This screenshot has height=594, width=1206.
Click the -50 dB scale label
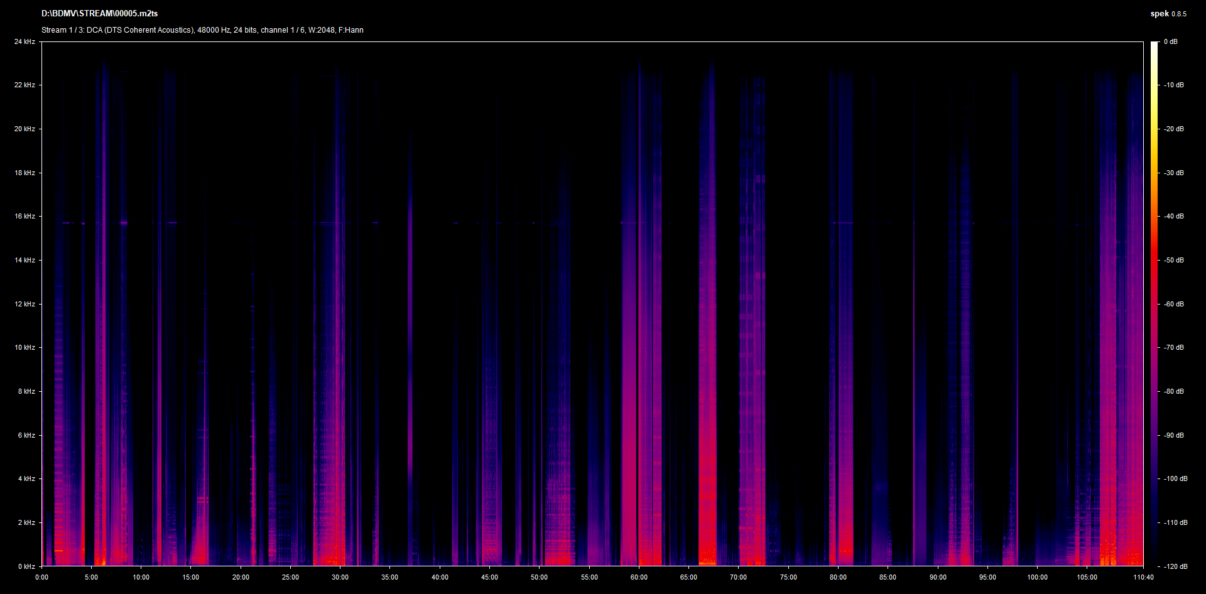click(1173, 261)
